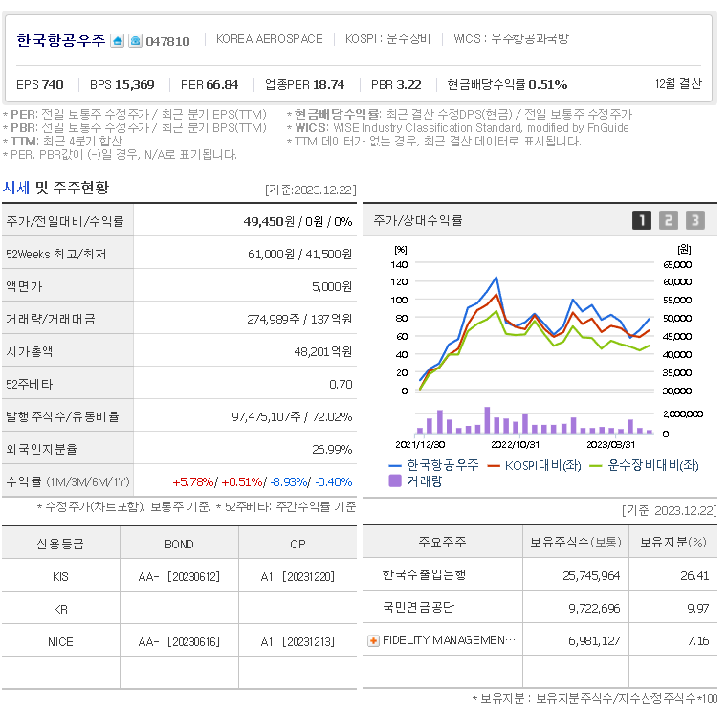Click FIDELITY MANAGEMEN shareholder name
The width and height of the screenshot is (727, 715).
449,640
